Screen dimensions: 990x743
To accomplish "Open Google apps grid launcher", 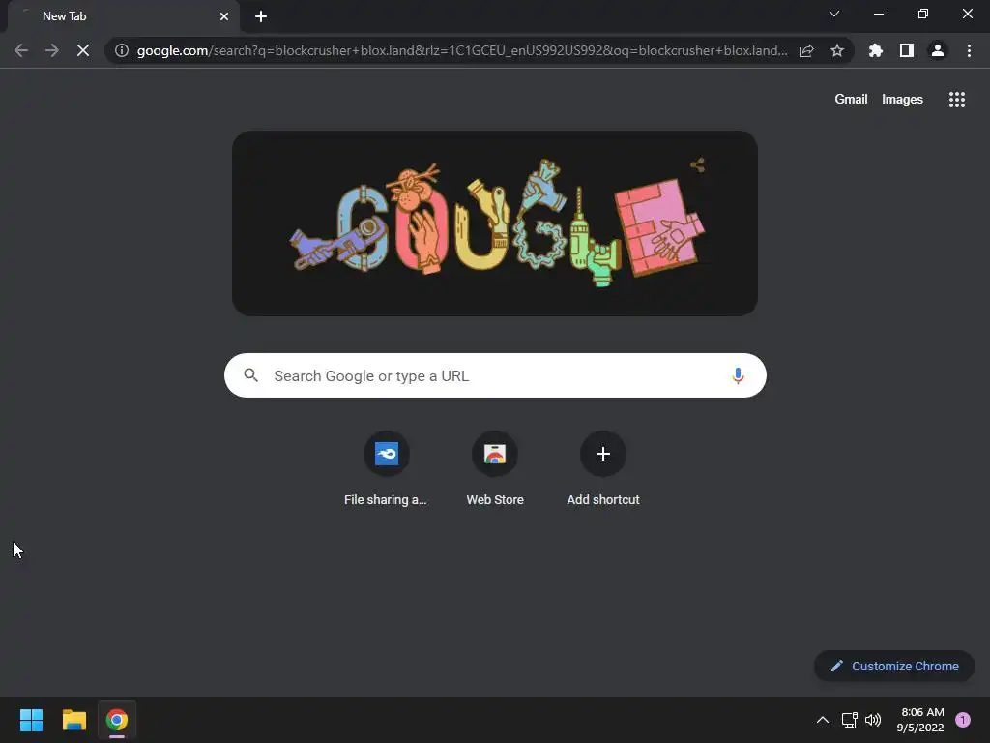I will (x=957, y=100).
